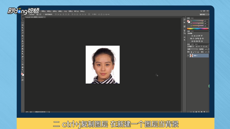This screenshot has height=129, width=230.
Task: Select the History Brush tool
Action: pyautogui.click(x=23, y=43)
